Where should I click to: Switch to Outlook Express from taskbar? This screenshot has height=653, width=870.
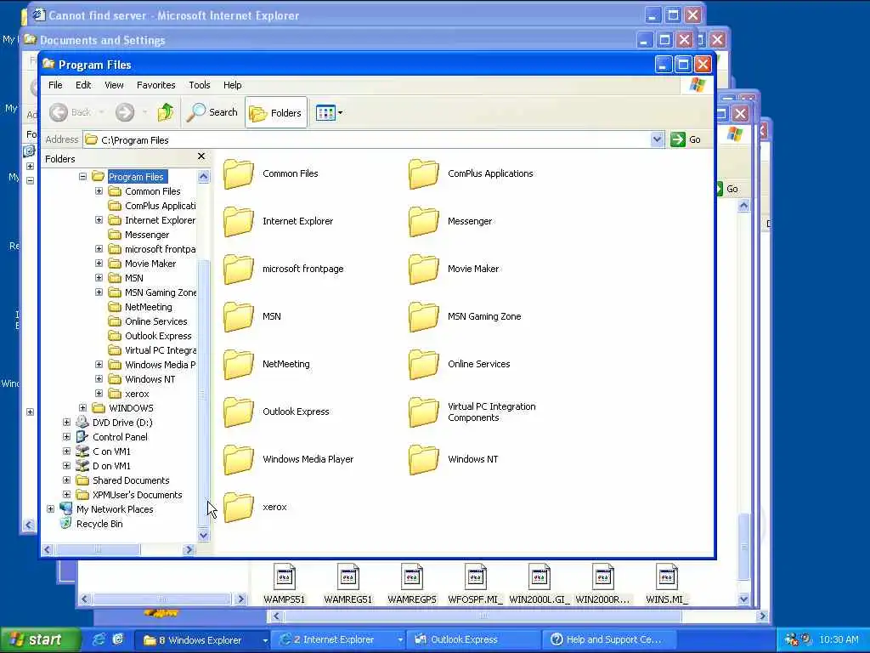click(x=472, y=639)
